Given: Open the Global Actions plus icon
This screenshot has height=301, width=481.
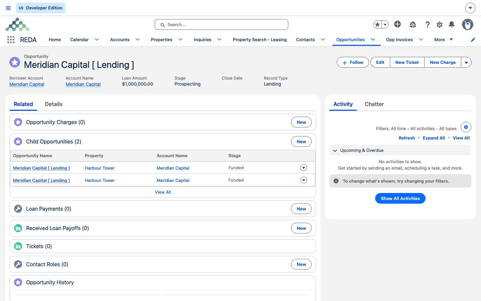Looking at the screenshot, I should (x=397, y=24).
